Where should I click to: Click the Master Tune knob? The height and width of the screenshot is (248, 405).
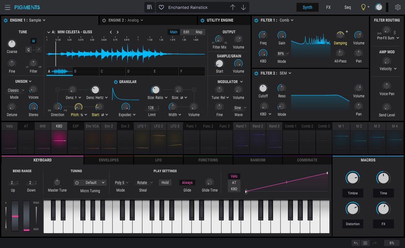click(x=57, y=182)
